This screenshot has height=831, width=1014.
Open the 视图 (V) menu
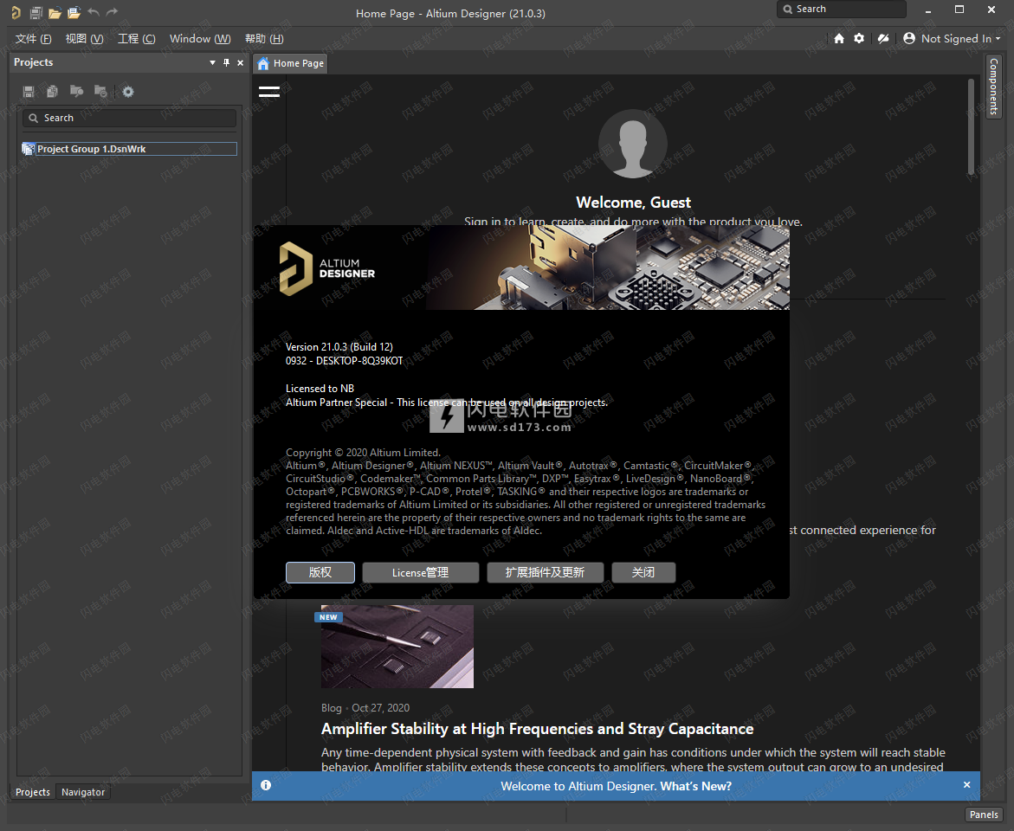[x=84, y=39]
